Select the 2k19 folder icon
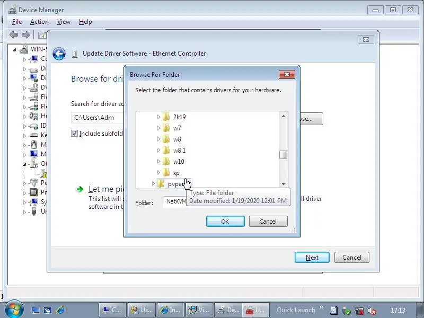The image size is (424, 318). (166, 117)
